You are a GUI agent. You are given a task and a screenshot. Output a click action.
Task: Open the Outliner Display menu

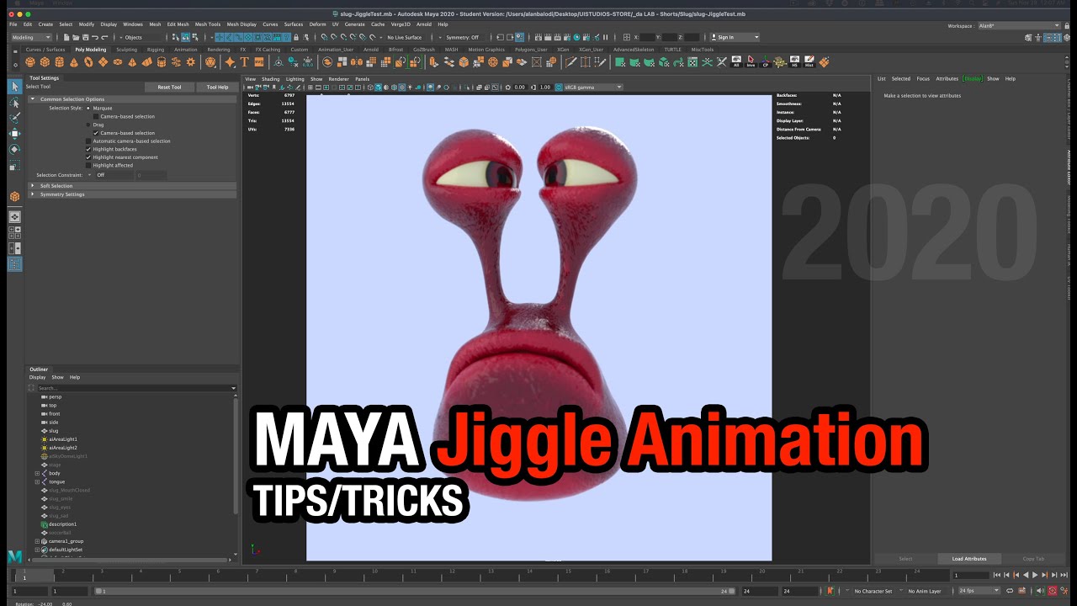(x=37, y=377)
